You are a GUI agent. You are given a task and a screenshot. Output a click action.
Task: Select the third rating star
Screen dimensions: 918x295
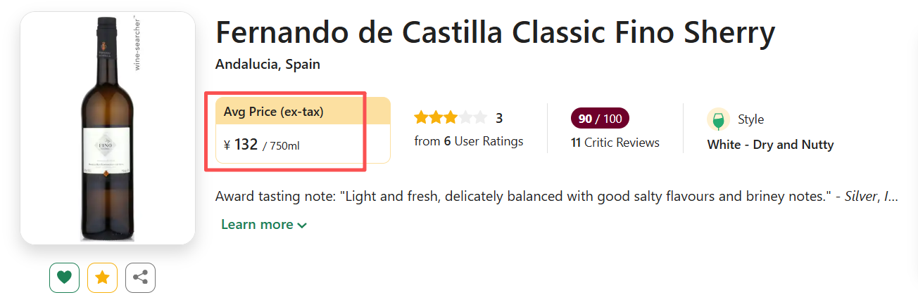(451, 117)
